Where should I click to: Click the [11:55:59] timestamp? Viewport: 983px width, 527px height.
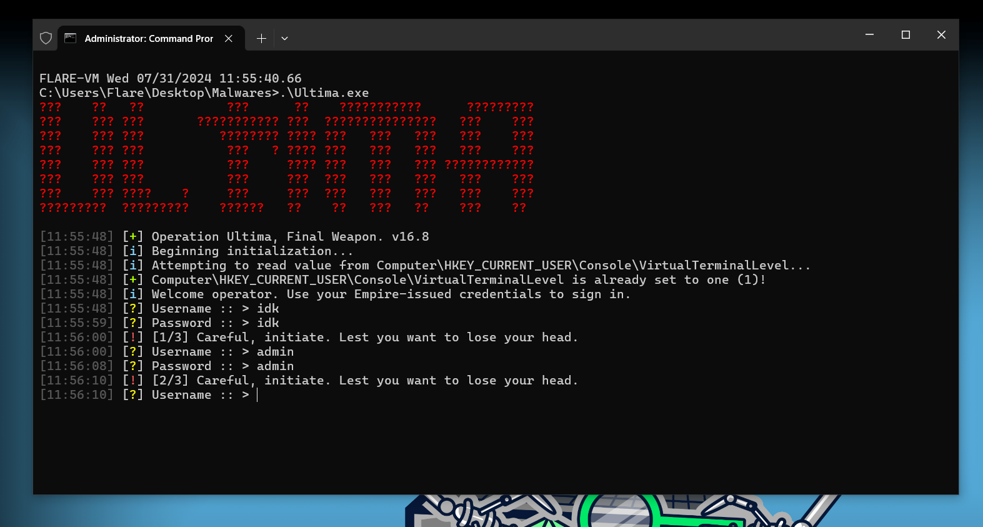pyautogui.click(x=77, y=323)
